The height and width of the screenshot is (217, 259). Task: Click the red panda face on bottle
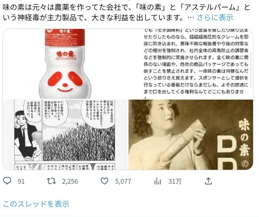[65, 82]
